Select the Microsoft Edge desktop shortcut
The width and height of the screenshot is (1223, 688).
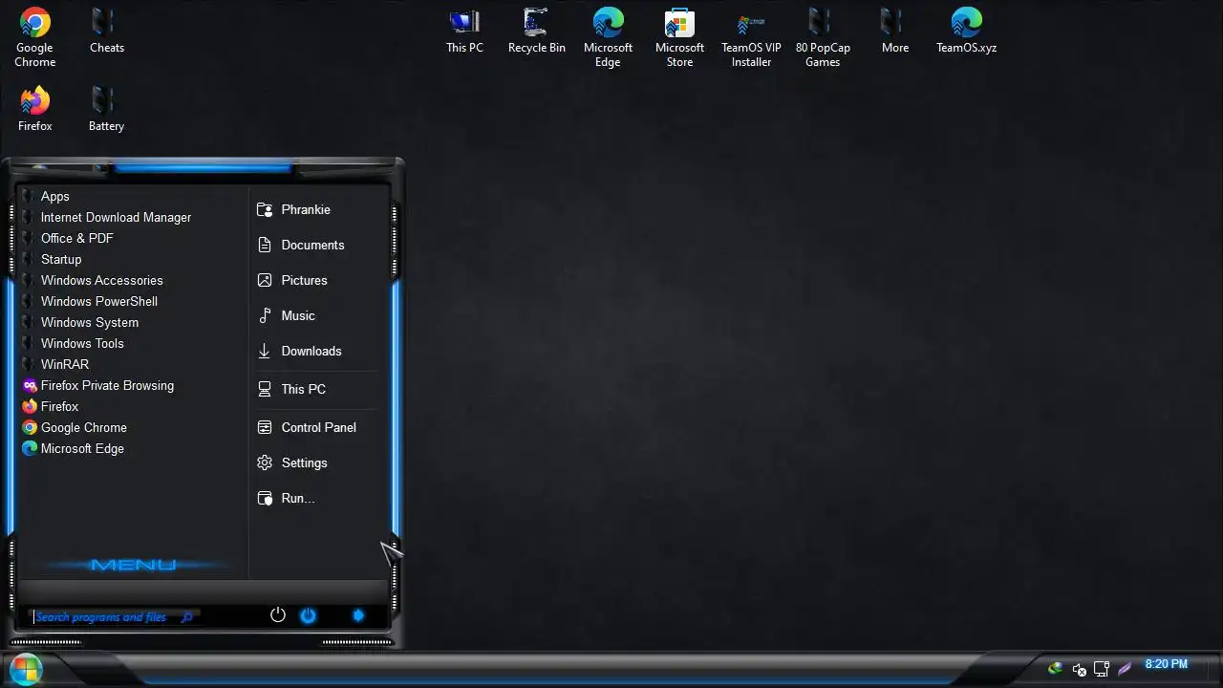click(x=608, y=38)
